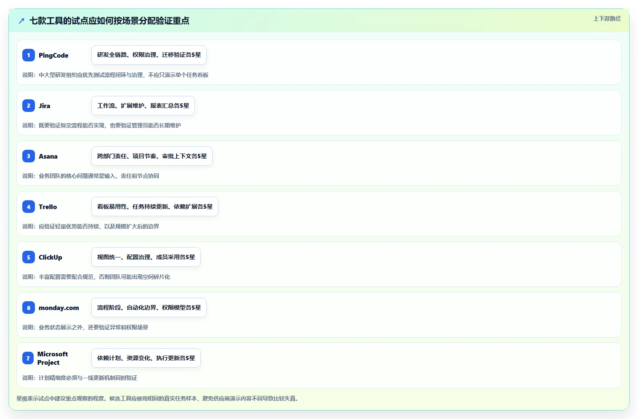This screenshot has width=638, height=419.
Task: Click the number 1 badge for PingCode
Action: [29, 55]
